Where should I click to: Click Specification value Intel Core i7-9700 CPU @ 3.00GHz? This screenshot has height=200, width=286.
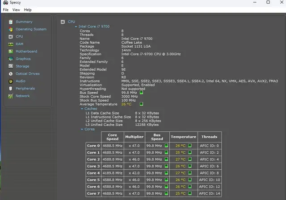tap(151, 54)
